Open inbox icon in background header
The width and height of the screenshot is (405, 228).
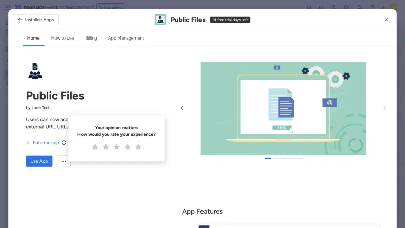coord(321,7)
